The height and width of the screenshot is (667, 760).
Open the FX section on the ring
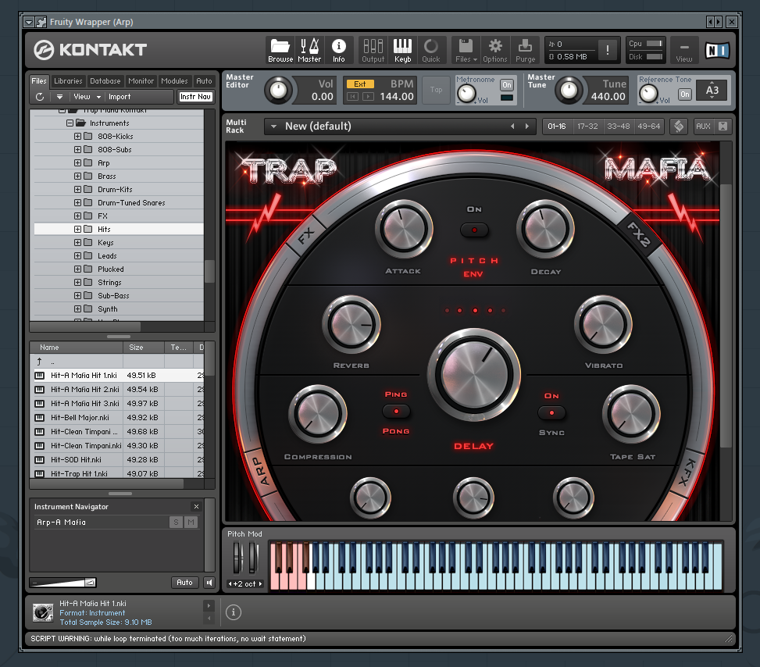306,236
